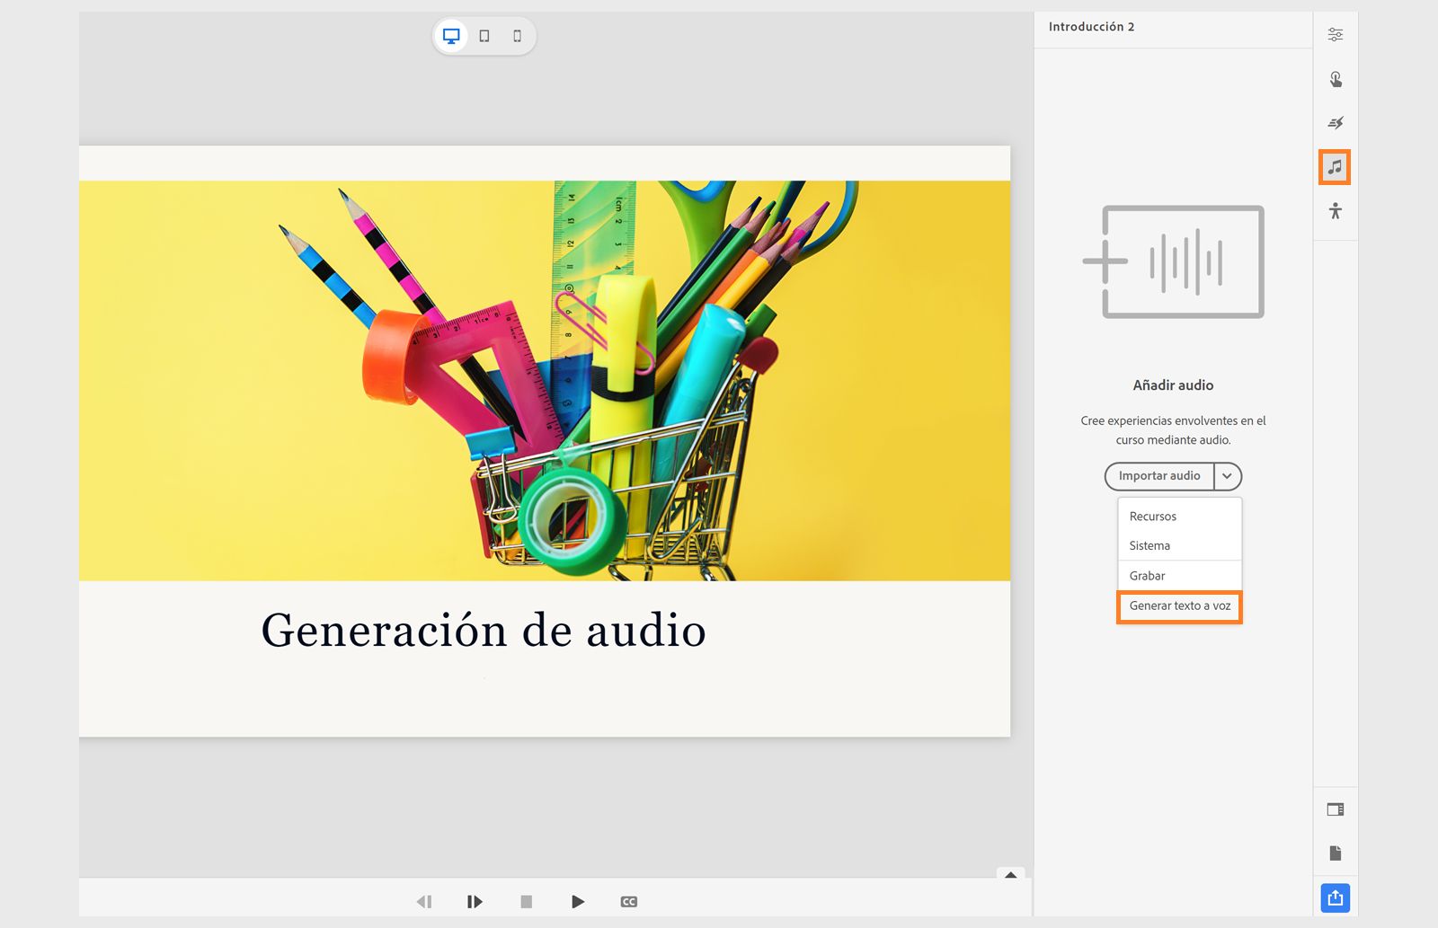Choose Grabar from the audio menu
Screen dimensions: 1438x928
point(1147,576)
